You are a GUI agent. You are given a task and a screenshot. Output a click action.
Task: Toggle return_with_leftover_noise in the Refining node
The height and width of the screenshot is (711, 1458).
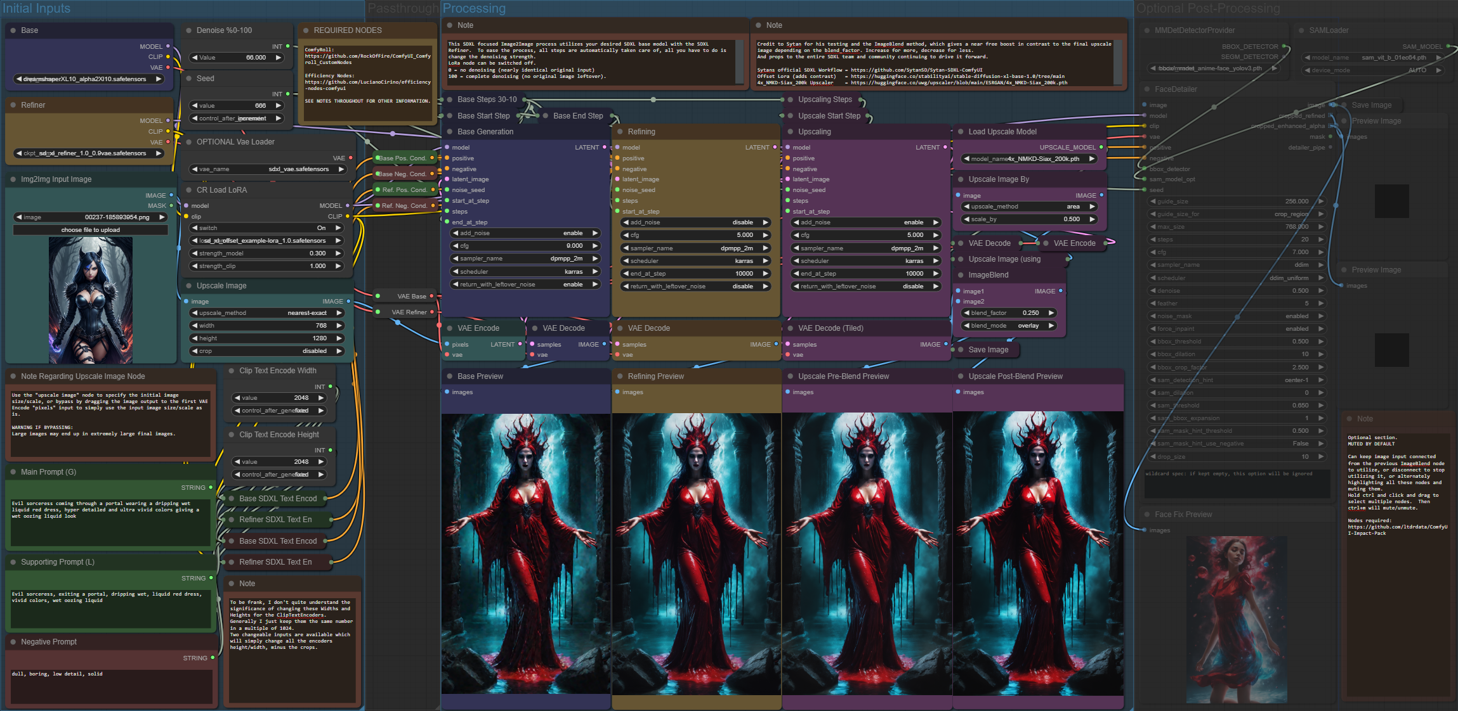point(695,286)
